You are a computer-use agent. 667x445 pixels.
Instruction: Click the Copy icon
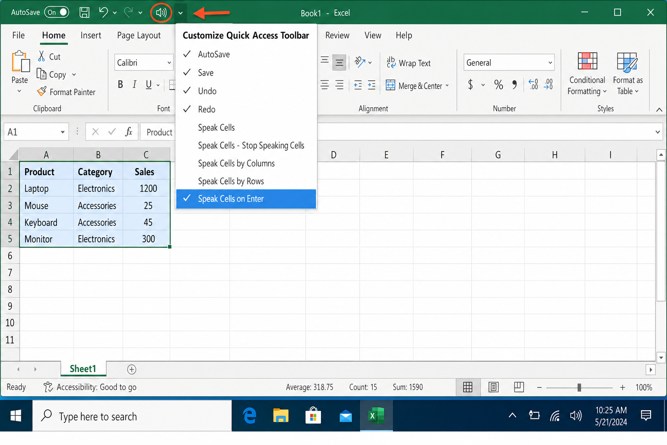point(42,74)
